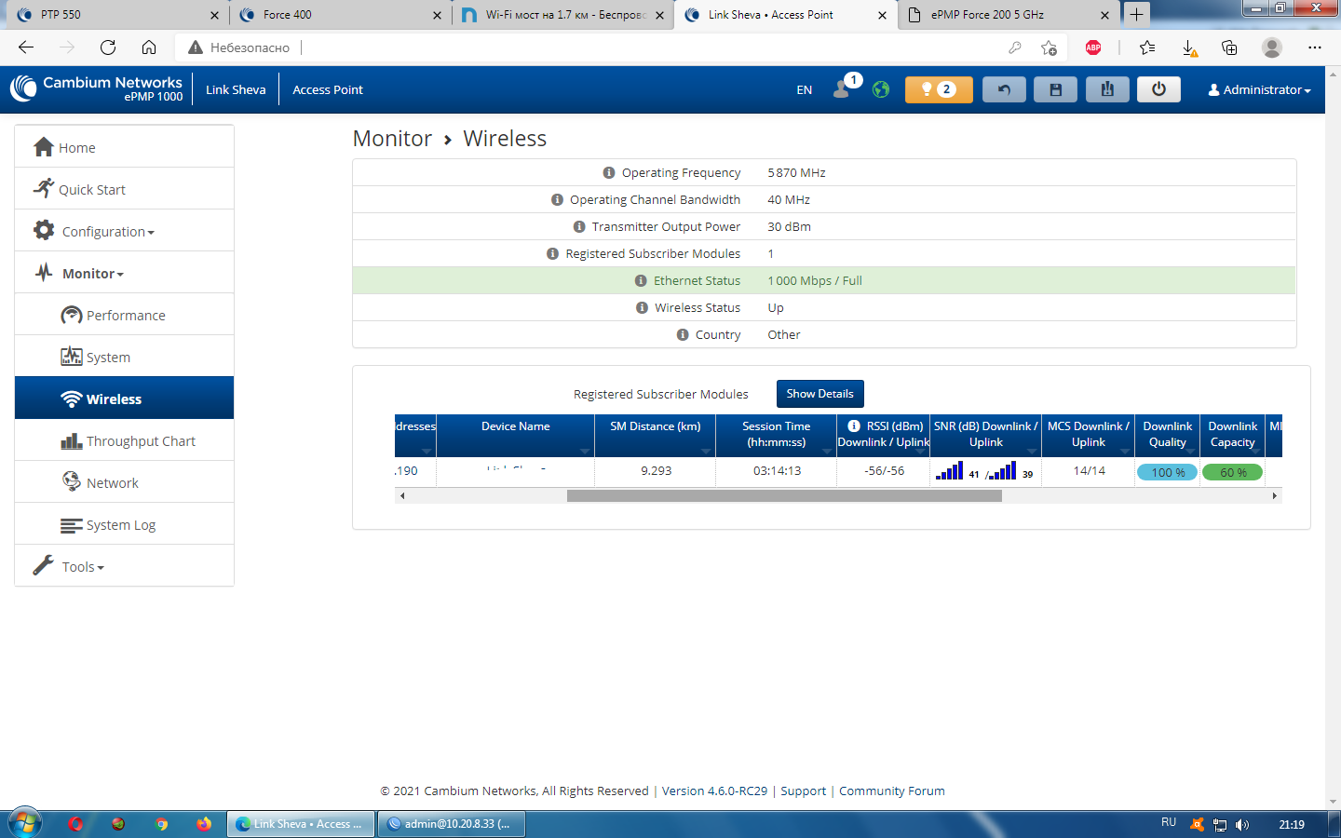Click the Chrome icon in taskbar

pyautogui.click(x=162, y=824)
